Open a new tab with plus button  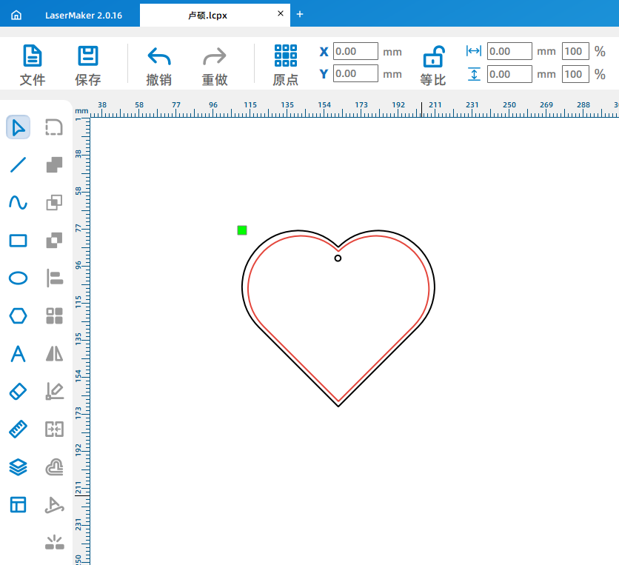tap(300, 14)
